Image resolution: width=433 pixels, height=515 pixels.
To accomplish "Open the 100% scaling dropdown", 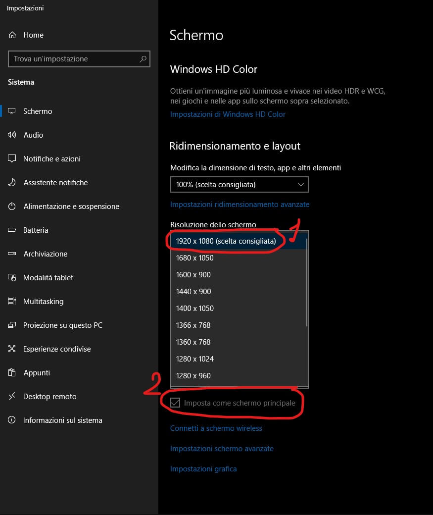I will [239, 185].
